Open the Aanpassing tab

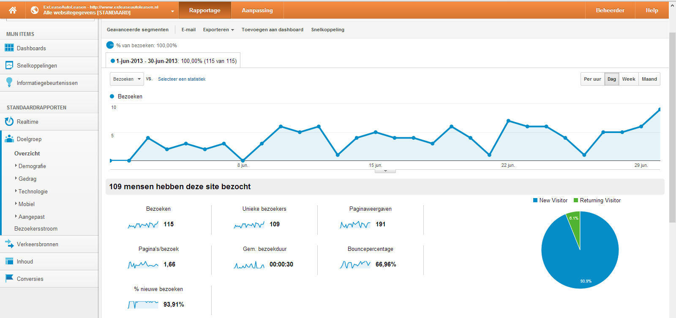(257, 10)
